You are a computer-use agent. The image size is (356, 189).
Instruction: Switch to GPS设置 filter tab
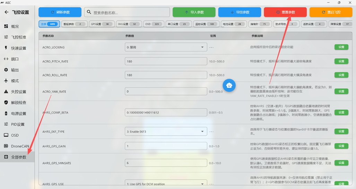tap(101, 24)
